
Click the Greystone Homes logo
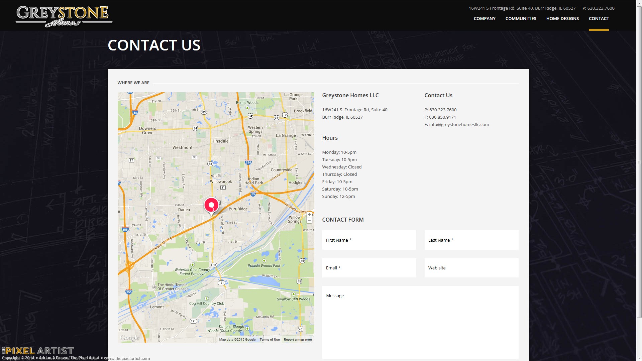tap(64, 16)
